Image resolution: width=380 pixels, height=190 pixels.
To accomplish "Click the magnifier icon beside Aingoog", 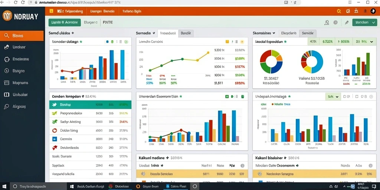I will (7, 107).
